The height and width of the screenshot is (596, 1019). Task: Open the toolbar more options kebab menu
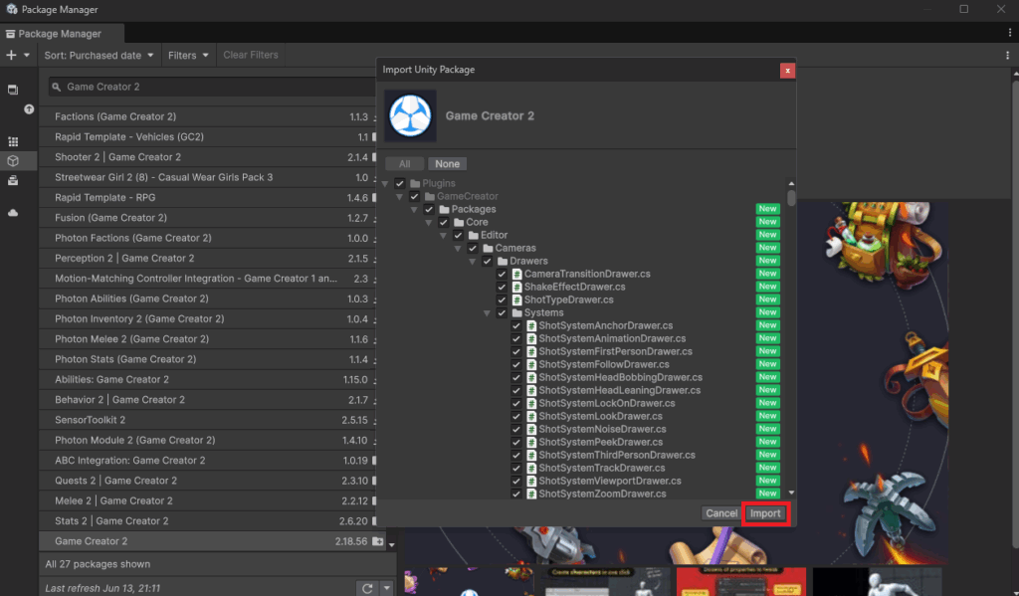pos(1007,56)
